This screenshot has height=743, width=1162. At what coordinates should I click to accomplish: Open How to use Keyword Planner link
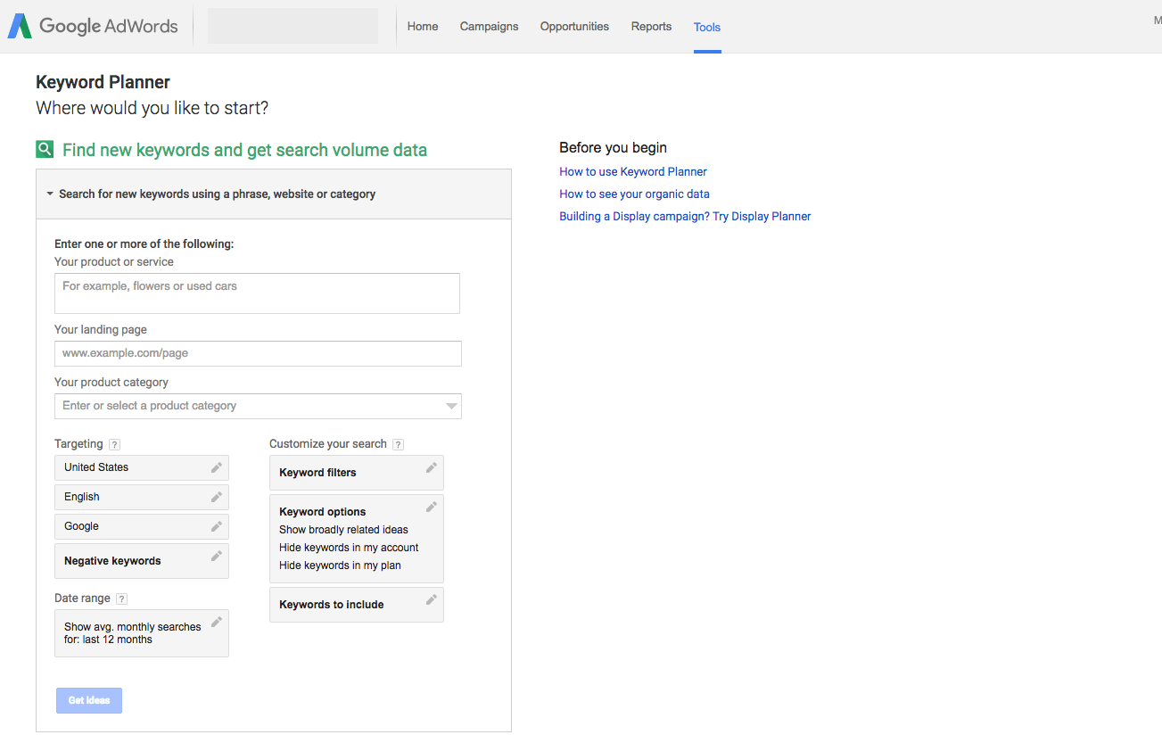coord(632,171)
